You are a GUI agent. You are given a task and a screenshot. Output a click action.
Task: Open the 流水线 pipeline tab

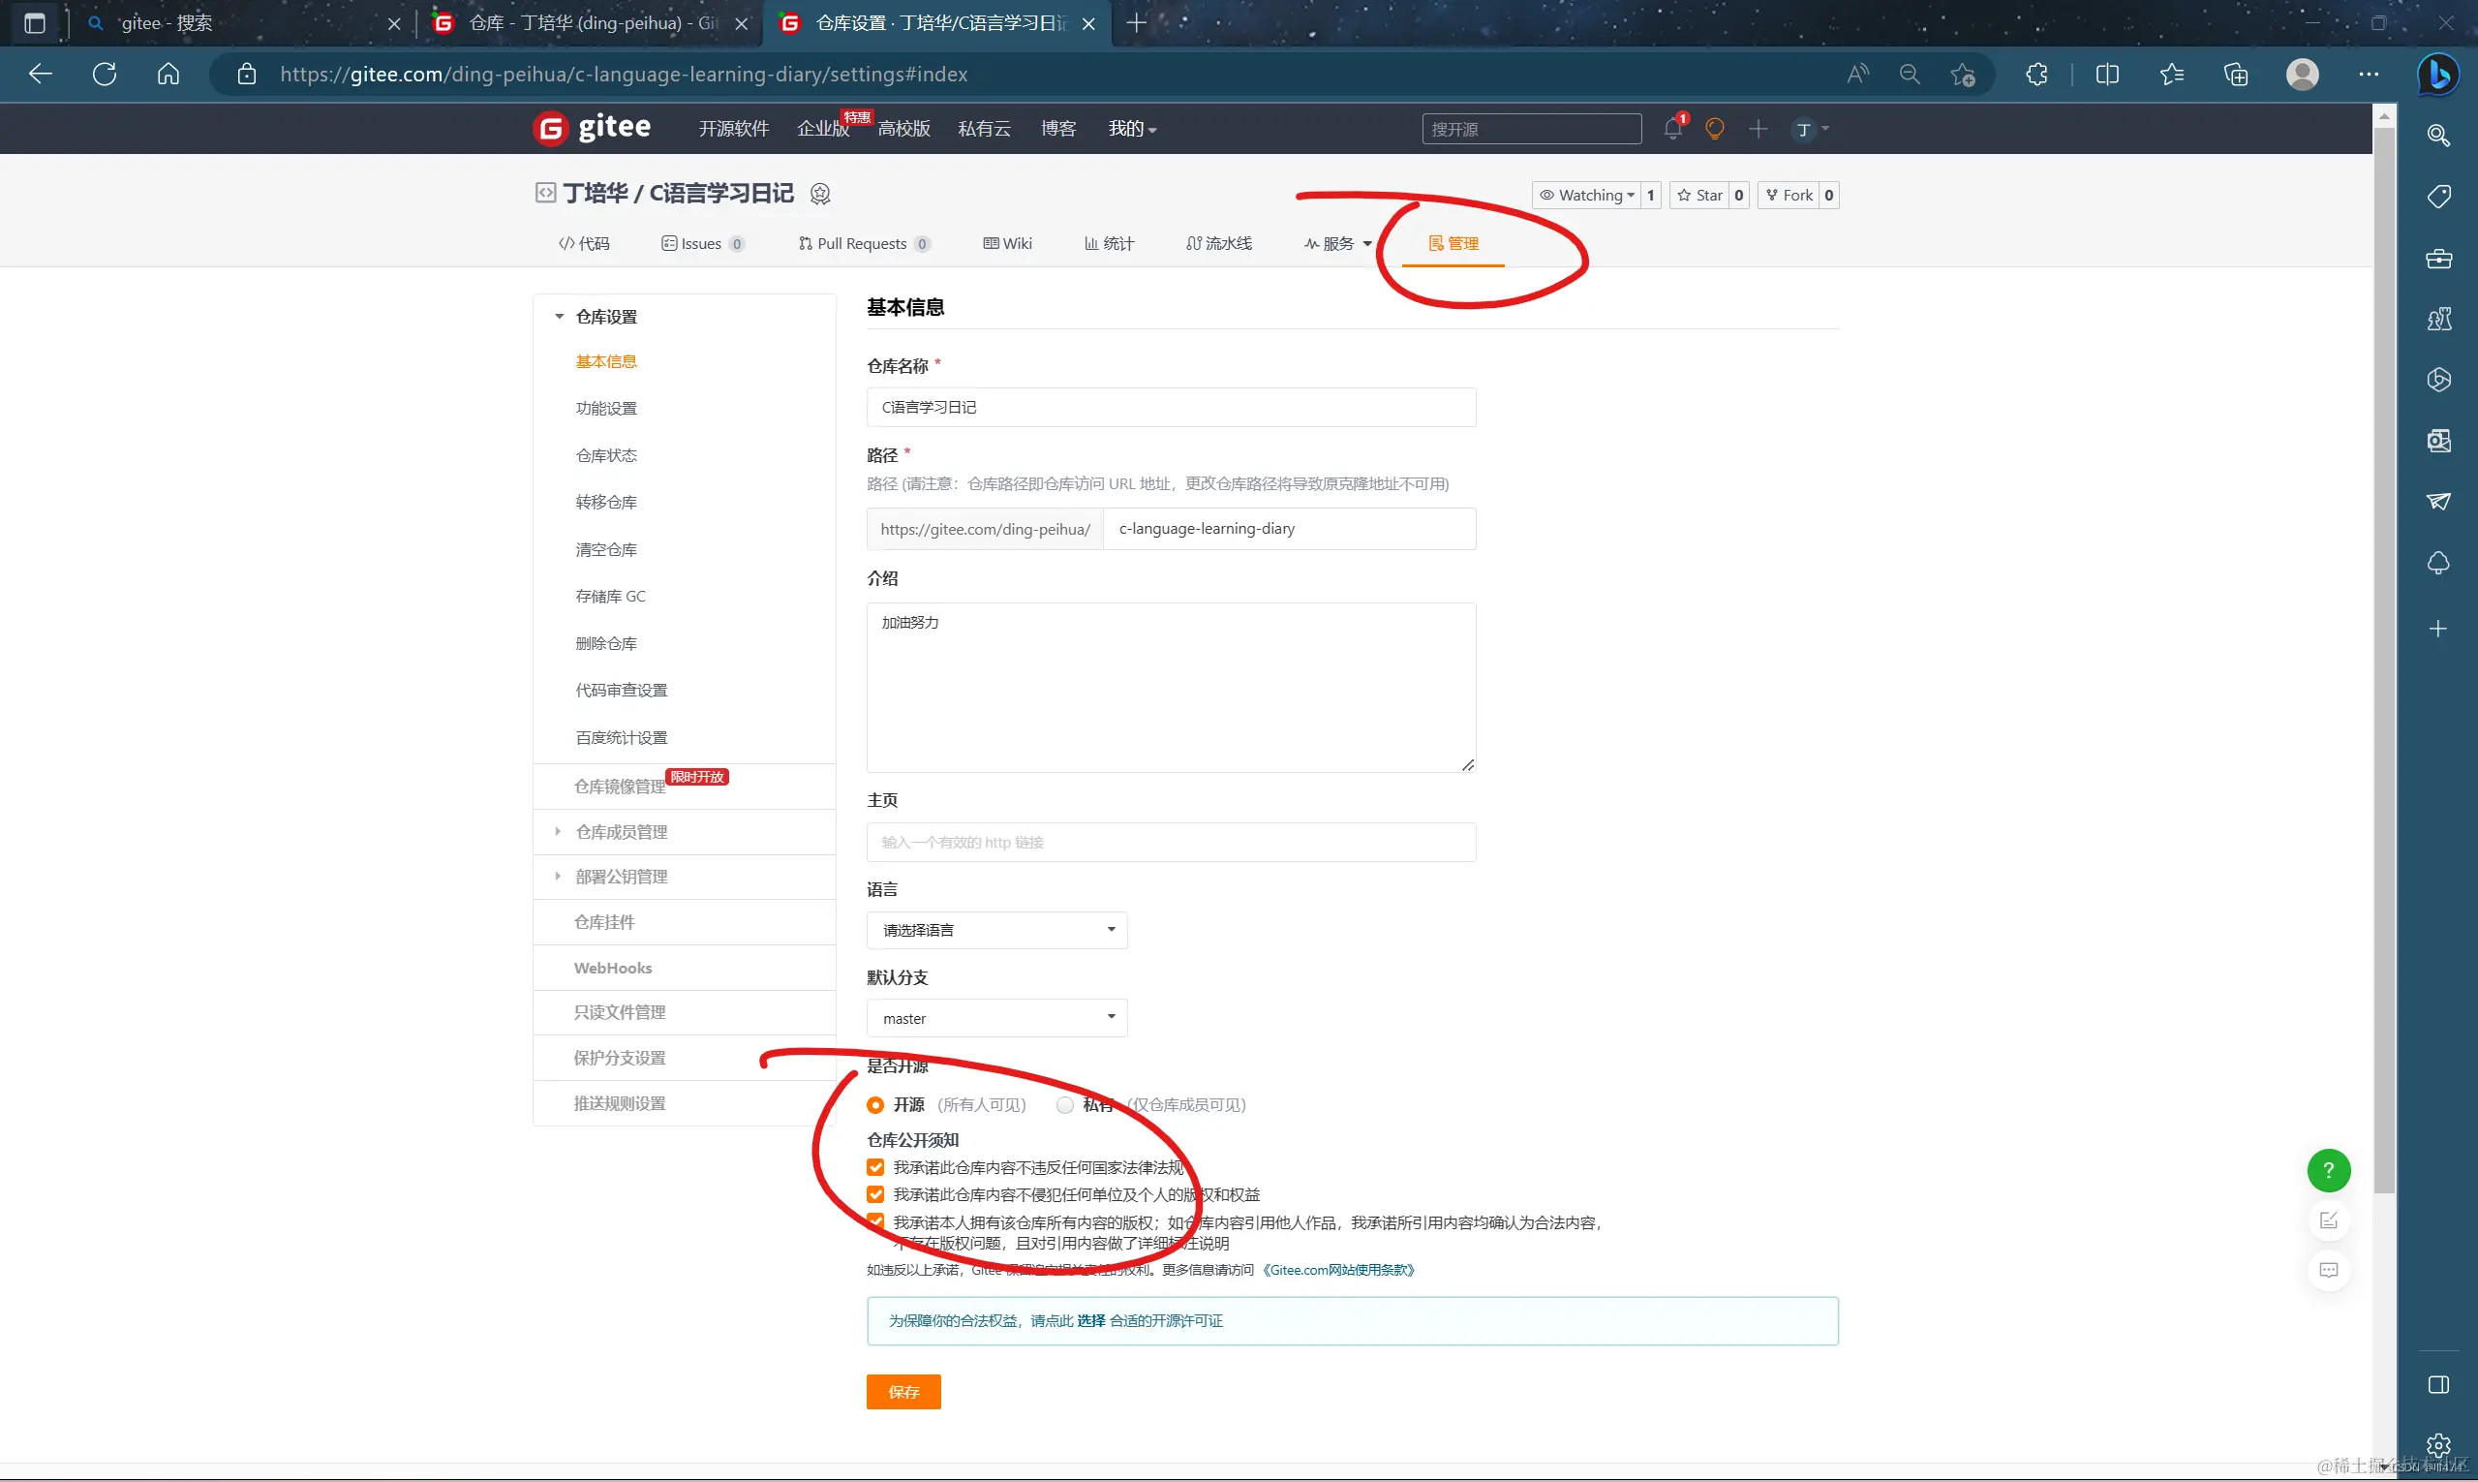[x=1218, y=244]
